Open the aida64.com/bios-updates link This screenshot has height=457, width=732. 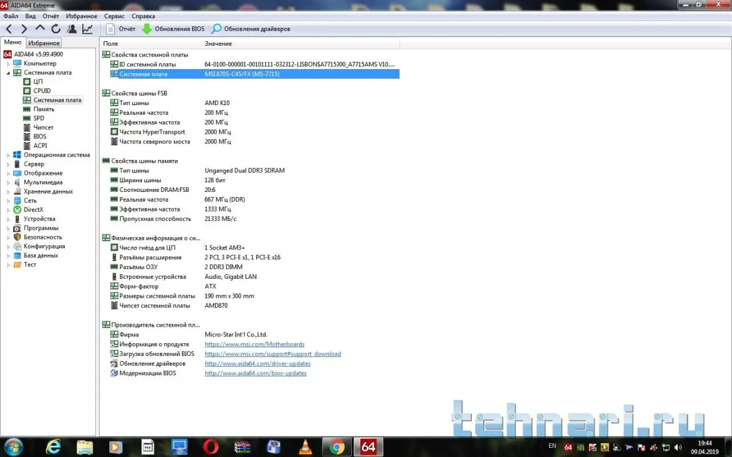click(x=256, y=374)
